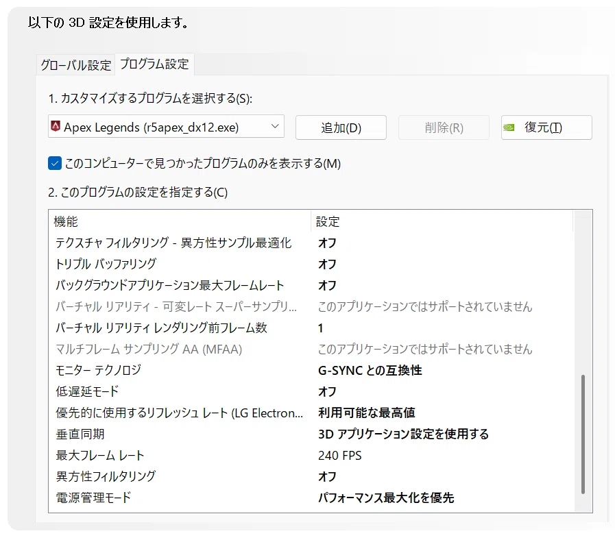Open the Apex Legends program dropdown
The image size is (615, 540).
[x=166, y=126]
